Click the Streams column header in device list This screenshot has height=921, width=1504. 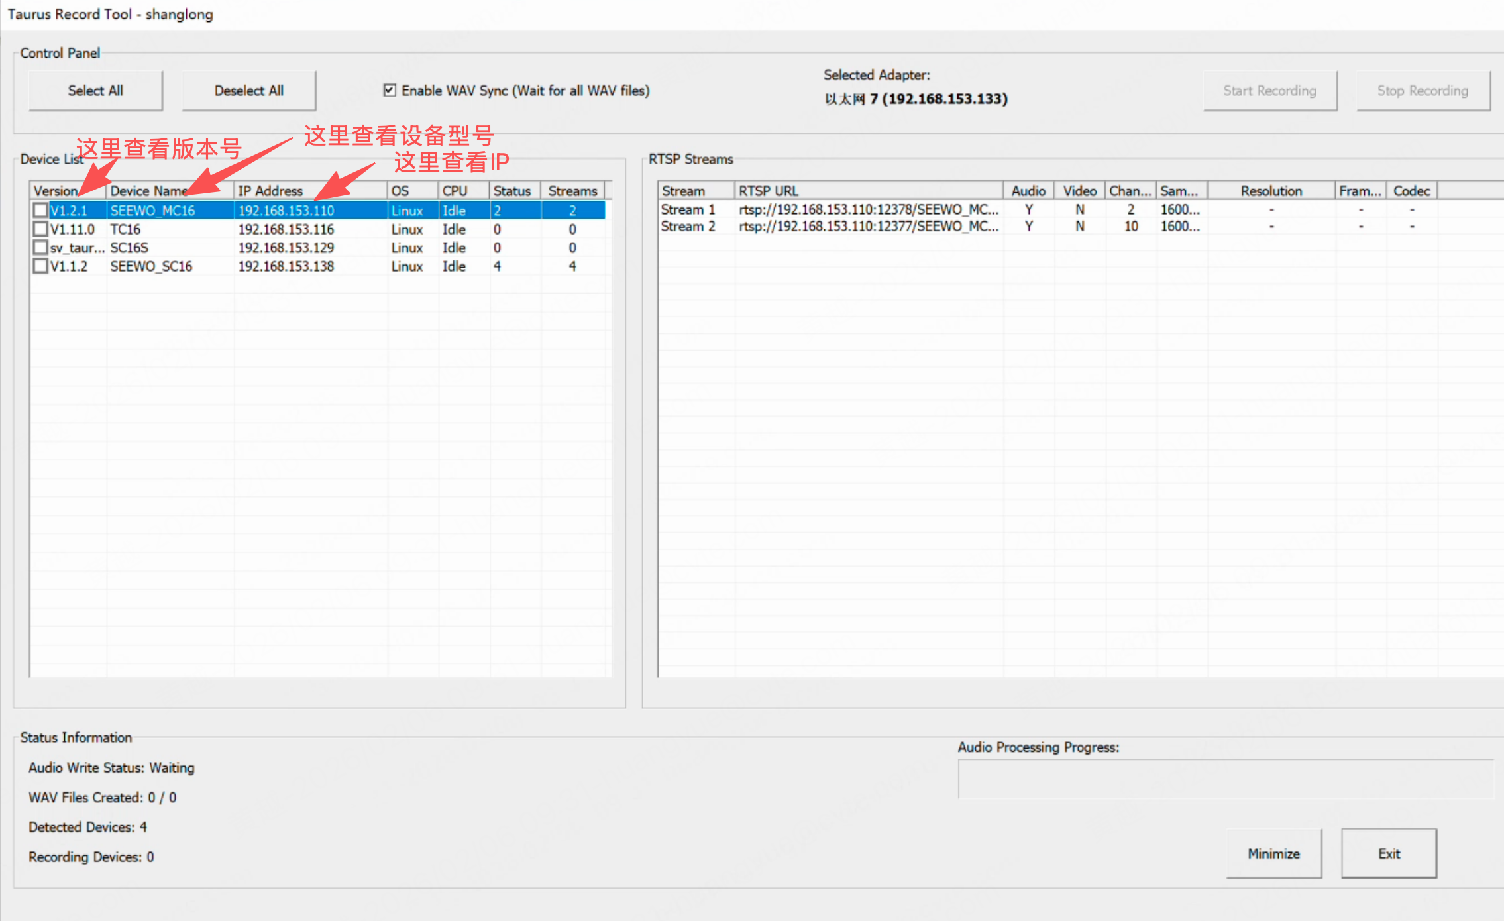tap(572, 191)
